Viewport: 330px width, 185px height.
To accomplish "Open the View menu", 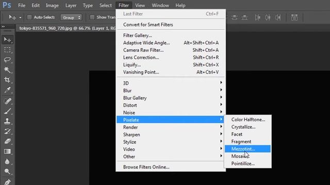I will (140, 6).
